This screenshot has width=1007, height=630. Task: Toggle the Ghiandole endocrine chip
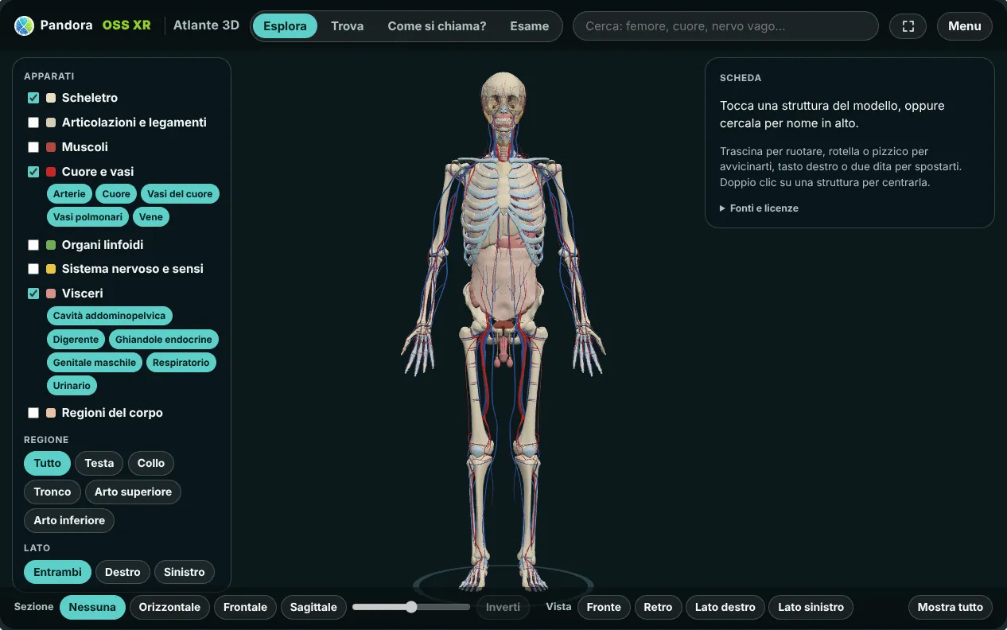164,340
